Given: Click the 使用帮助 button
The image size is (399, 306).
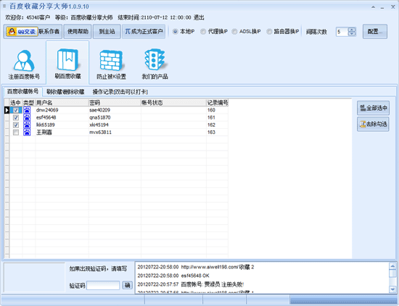Looking at the screenshot, I should [x=78, y=31].
